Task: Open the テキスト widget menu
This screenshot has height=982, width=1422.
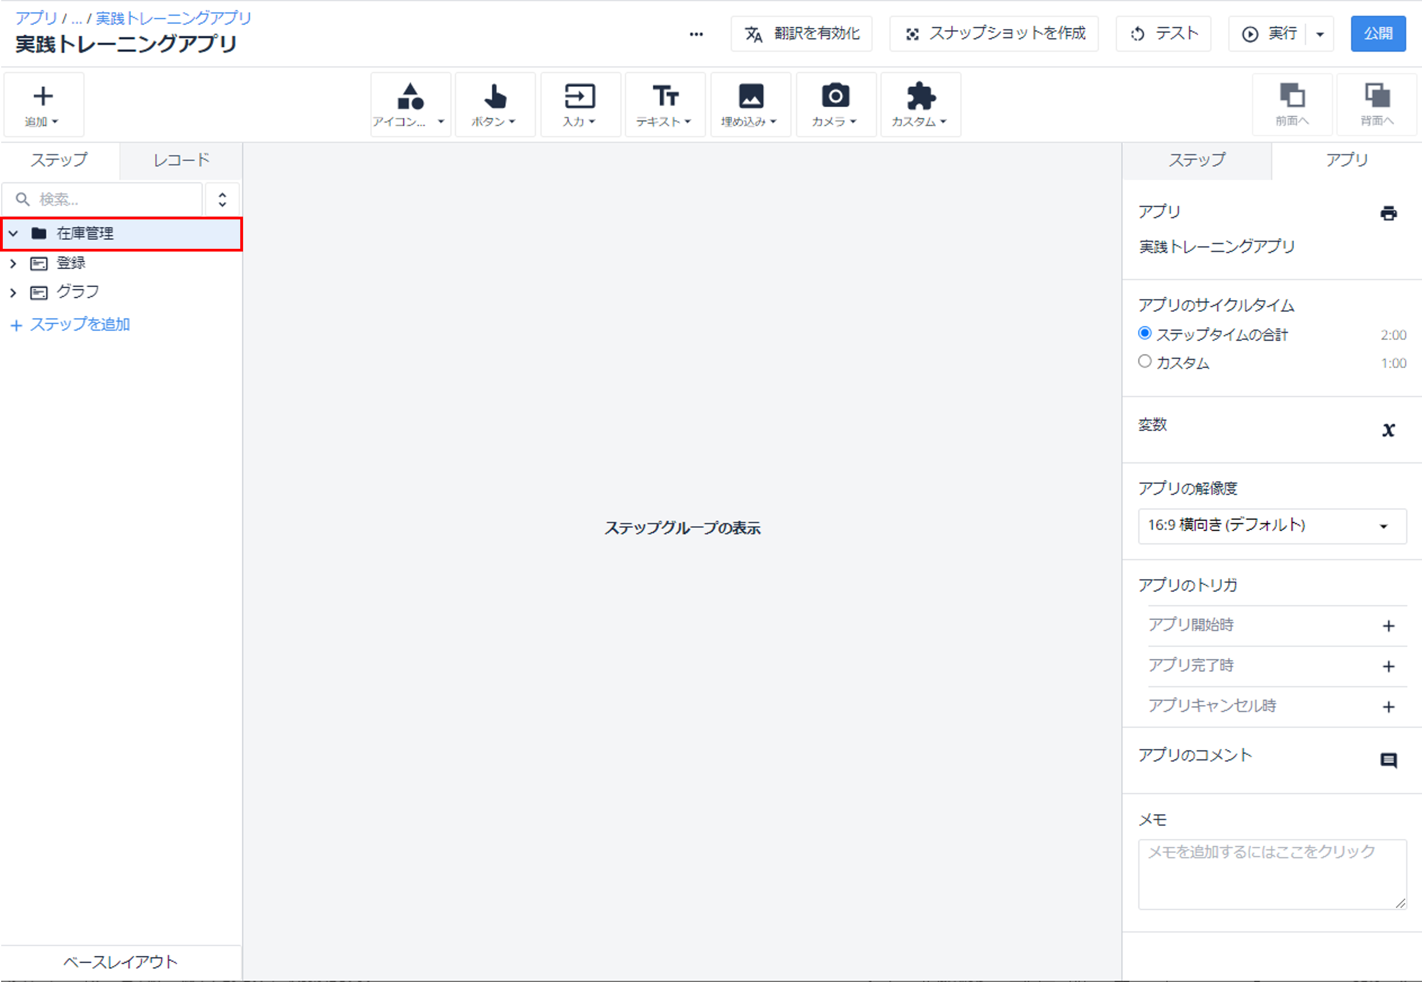Action: point(664,104)
